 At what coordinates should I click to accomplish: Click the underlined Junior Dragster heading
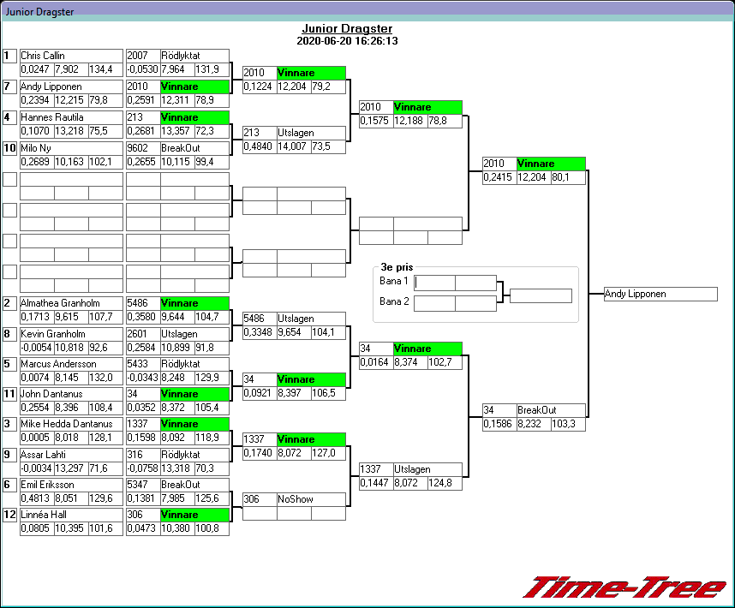346,28
